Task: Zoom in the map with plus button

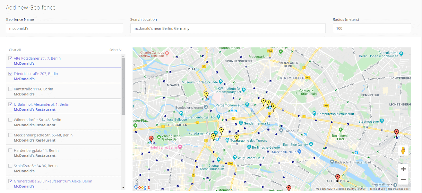Action: [403, 169]
